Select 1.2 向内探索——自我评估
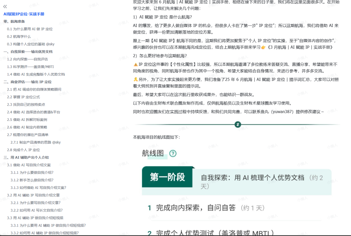Viewport: 351px width, 236px height. [27, 59]
